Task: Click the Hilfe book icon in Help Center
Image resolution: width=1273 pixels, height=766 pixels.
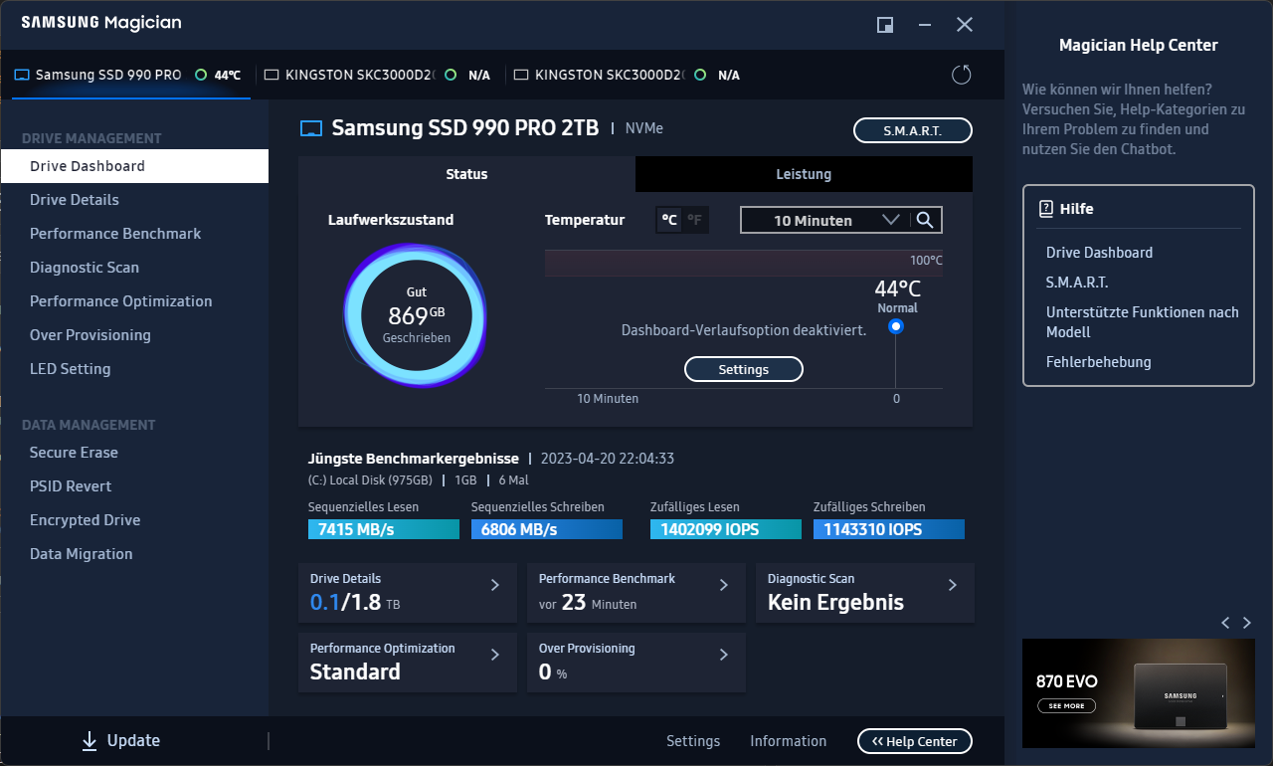Action: pos(1045,209)
